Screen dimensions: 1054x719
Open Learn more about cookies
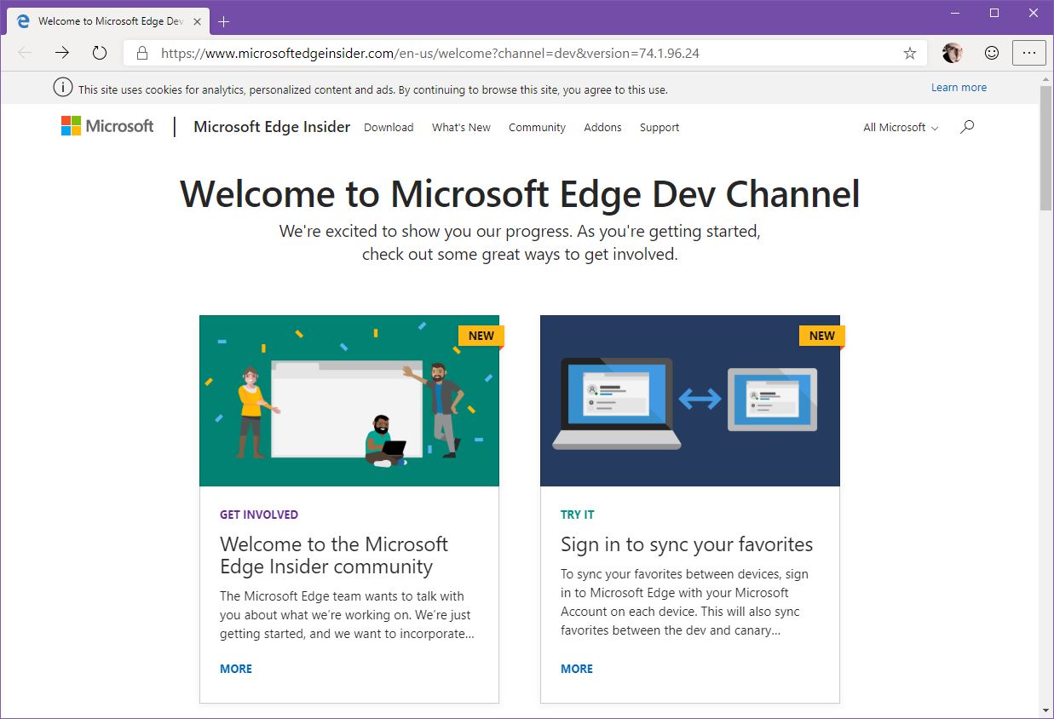click(959, 88)
